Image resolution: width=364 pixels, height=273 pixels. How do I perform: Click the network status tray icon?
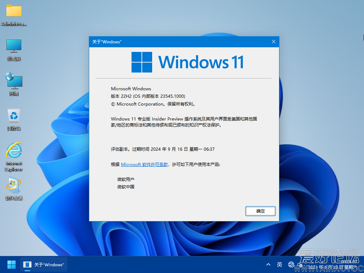291,264
